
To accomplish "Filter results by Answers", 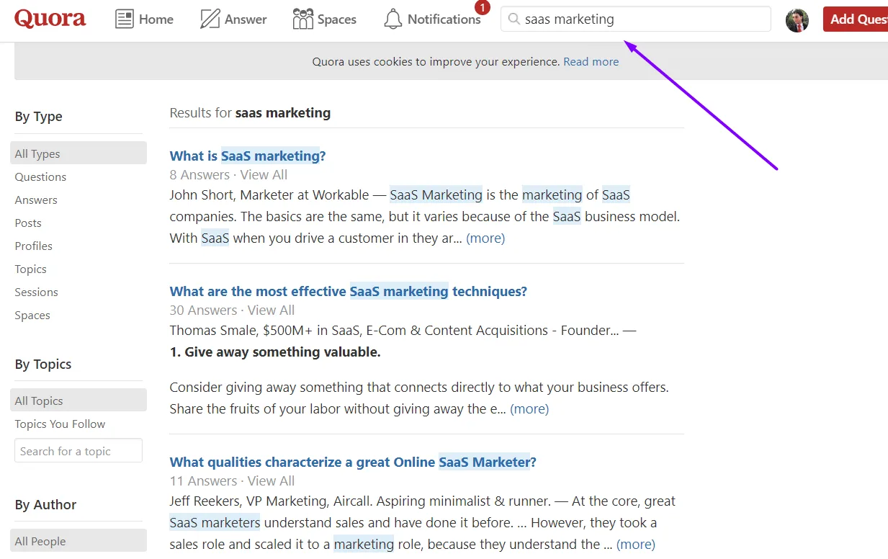I will 36,200.
